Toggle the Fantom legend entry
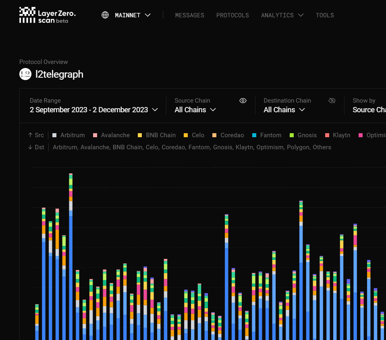 267,135
